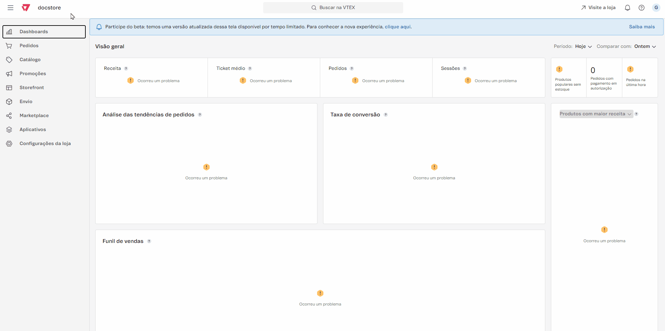The height and width of the screenshot is (331, 665).
Task: Go to Configurações da loja
Action: [45, 144]
